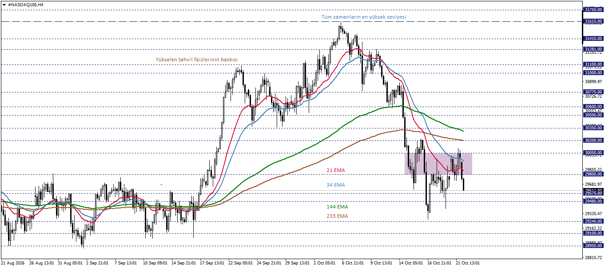The image size is (605, 268).
Task: Click the green '144 EMA' label
Action: [x=337, y=207]
